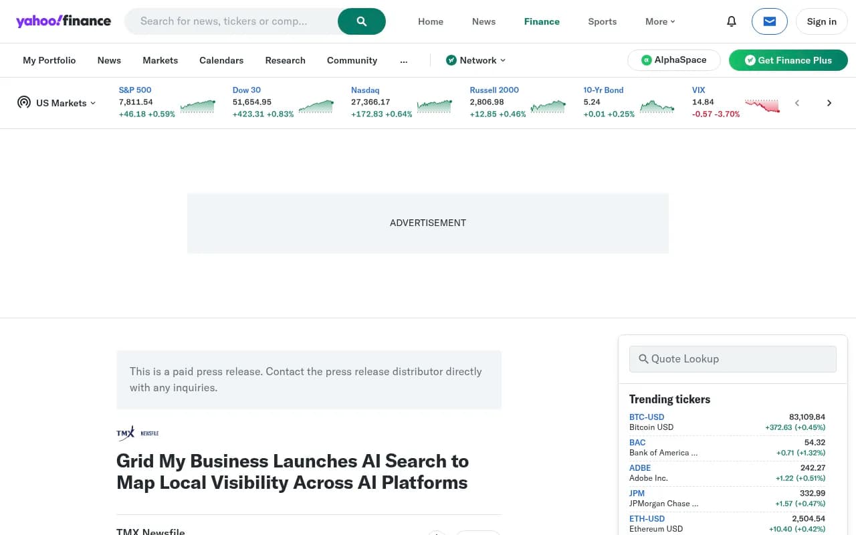
Task: Click the search tickers input field
Action: coord(231,21)
